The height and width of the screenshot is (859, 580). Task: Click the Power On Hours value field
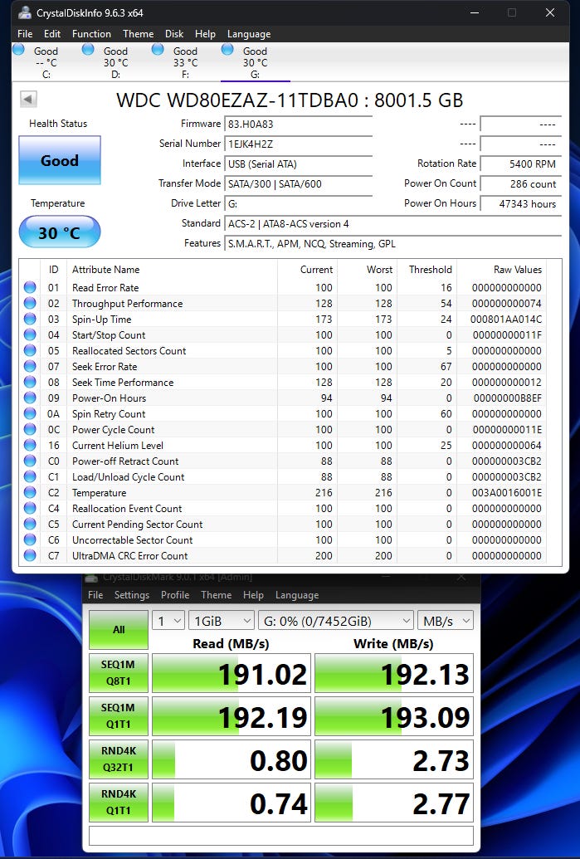(521, 204)
